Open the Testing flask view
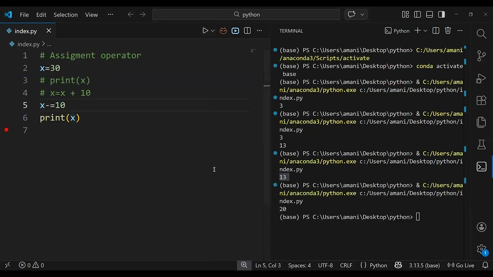This screenshot has width=493, height=277. click(481, 145)
